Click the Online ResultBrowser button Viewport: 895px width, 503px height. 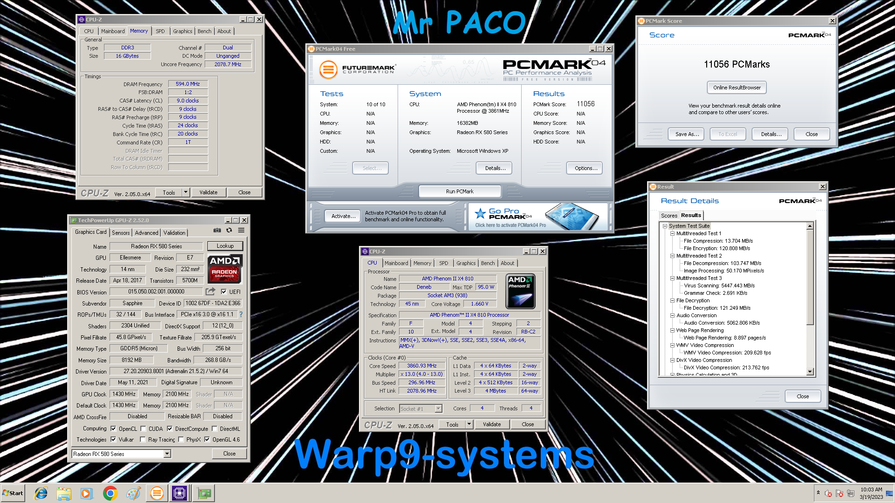[x=737, y=88]
